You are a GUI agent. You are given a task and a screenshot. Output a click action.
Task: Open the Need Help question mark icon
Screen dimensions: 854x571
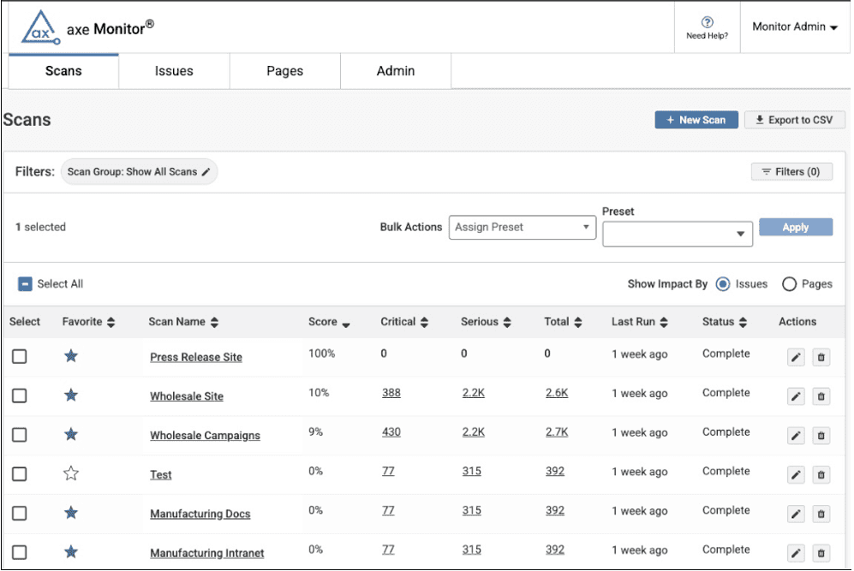pos(707,23)
